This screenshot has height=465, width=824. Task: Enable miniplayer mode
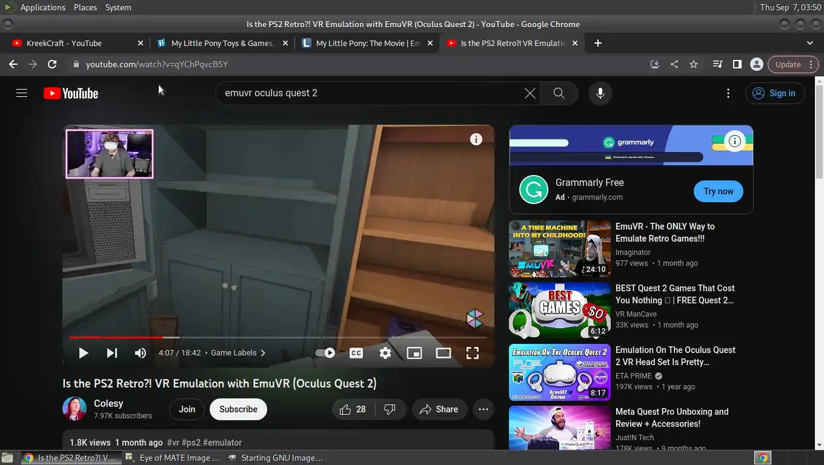(x=414, y=353)
